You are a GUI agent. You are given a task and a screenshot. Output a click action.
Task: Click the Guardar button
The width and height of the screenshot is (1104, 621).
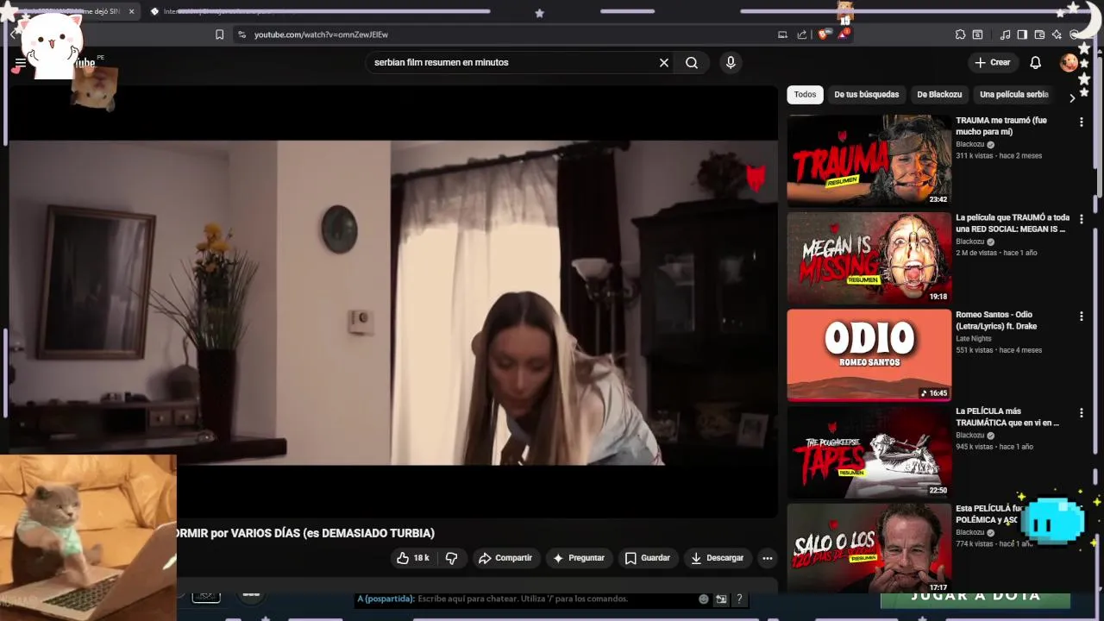(647, 558)
